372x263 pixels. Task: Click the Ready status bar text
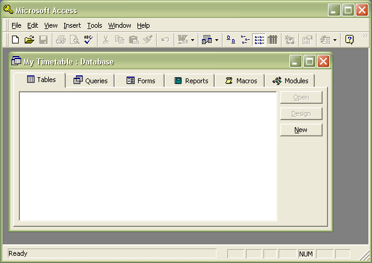point(18,253)
